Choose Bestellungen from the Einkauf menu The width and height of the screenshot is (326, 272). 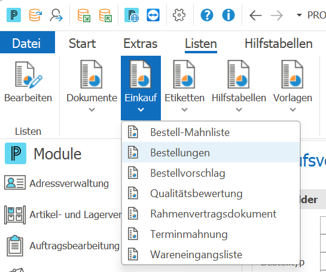click(211, 152)
